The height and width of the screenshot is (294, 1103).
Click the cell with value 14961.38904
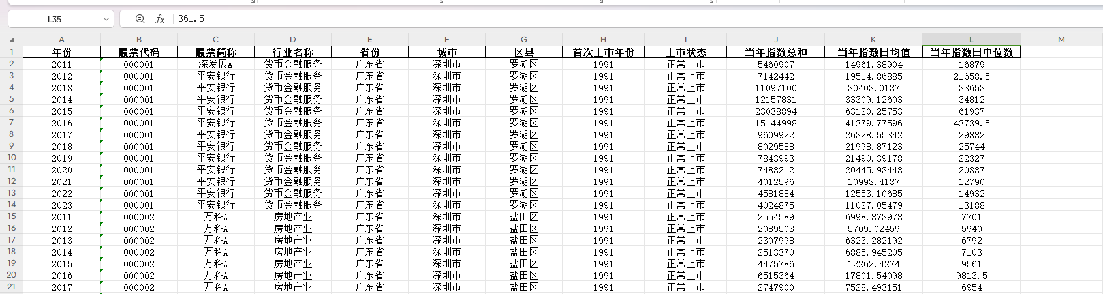click(874, 65)
